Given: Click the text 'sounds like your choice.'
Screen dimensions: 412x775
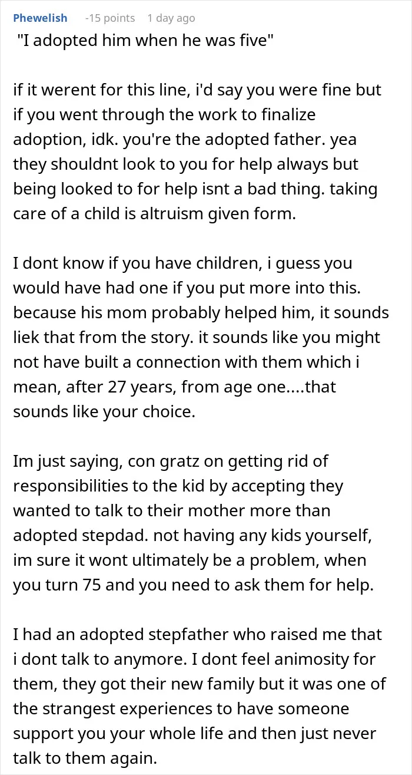Looking at the screenshot, I should pos(103,412).
